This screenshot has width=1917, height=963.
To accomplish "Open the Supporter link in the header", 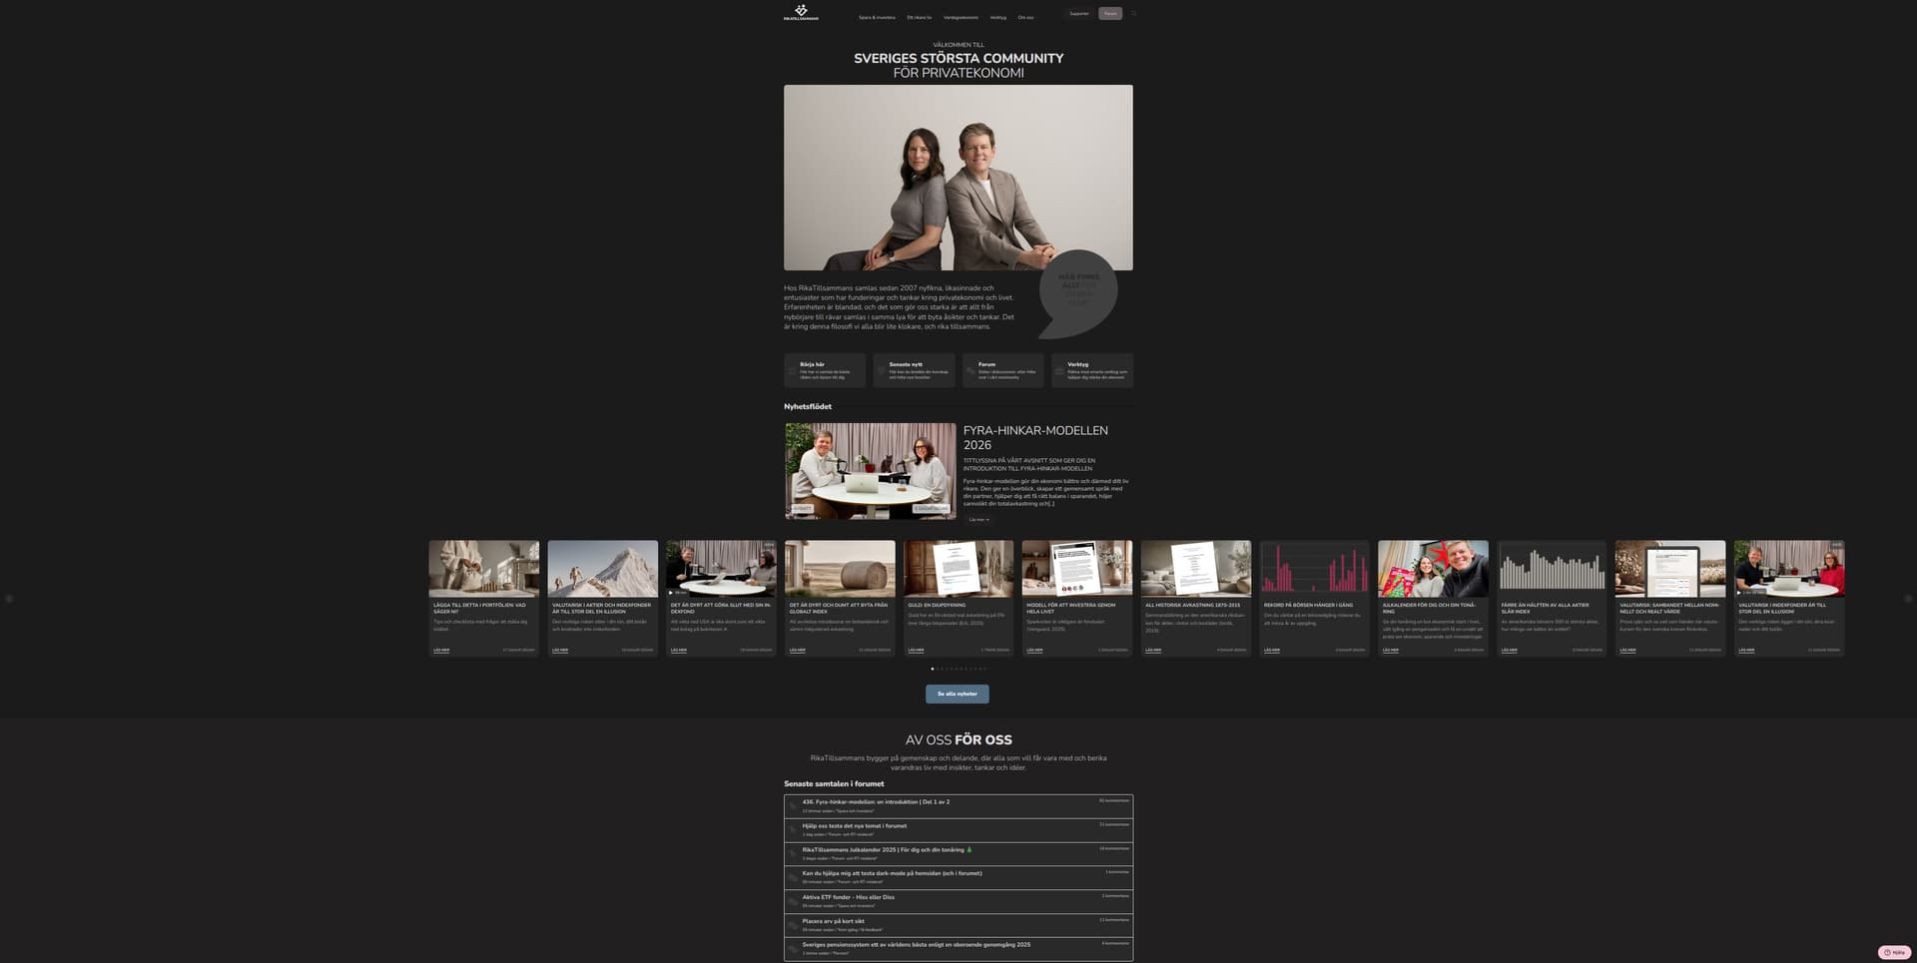I will point(1078,14).
